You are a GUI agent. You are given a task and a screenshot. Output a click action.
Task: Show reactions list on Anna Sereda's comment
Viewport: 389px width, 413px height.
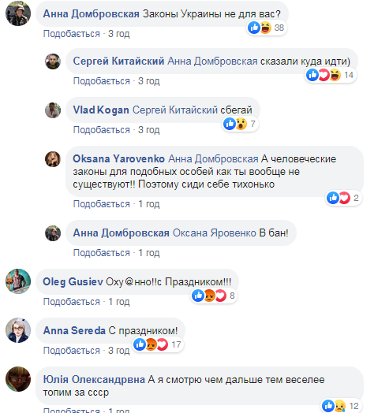(158, 344)
